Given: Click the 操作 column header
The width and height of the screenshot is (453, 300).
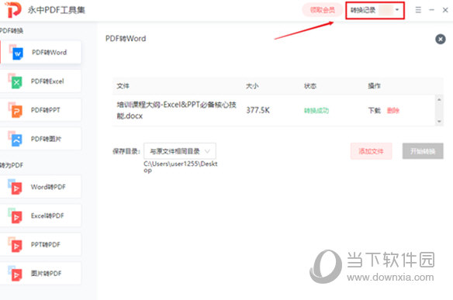Looking at the screenshot, I should pos(374,86).
